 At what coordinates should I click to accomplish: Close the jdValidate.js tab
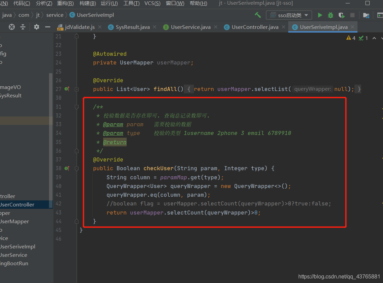100,27
